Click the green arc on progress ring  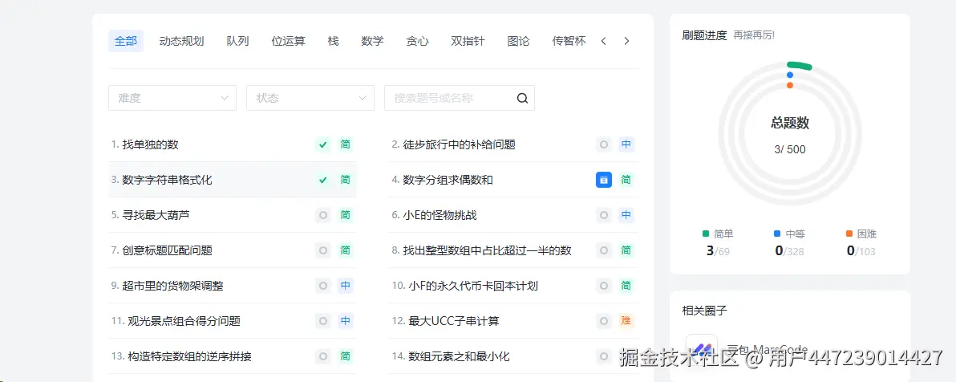click(800, 65)
